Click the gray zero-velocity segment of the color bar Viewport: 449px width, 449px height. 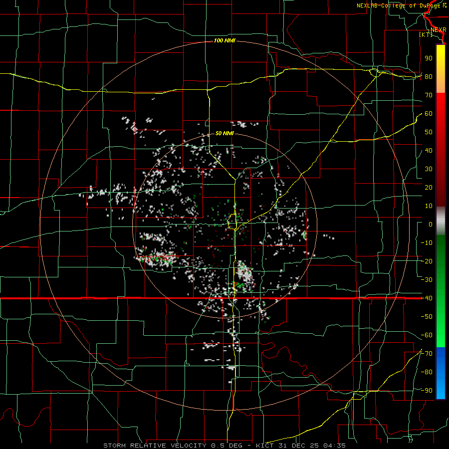pos(441,221)
